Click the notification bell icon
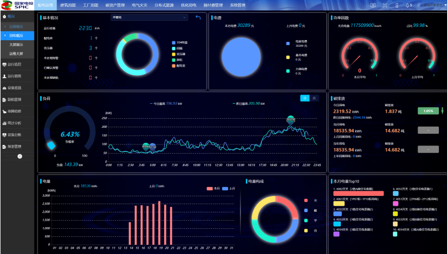This screenshot has width=447, height=254. 407,5
